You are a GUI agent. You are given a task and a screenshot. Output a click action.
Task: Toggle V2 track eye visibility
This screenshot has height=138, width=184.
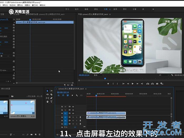[x=73, y=110]
